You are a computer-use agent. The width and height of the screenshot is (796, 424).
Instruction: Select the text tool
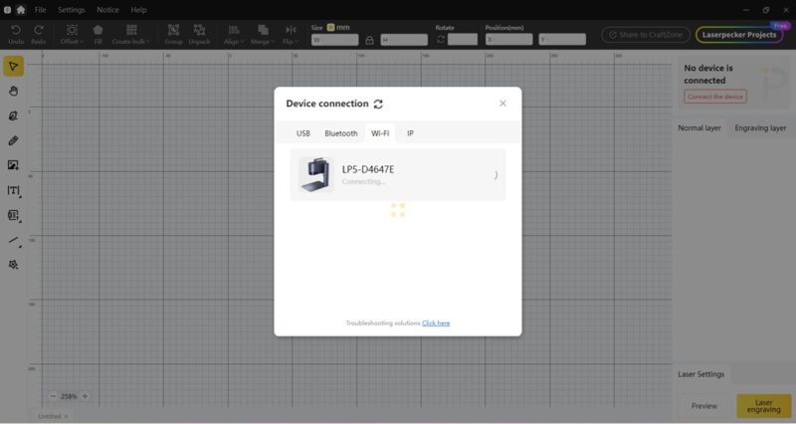click(x=13, y=190)
